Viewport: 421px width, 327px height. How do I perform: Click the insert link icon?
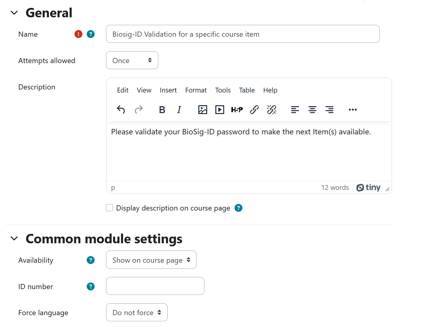pos(254,110)
